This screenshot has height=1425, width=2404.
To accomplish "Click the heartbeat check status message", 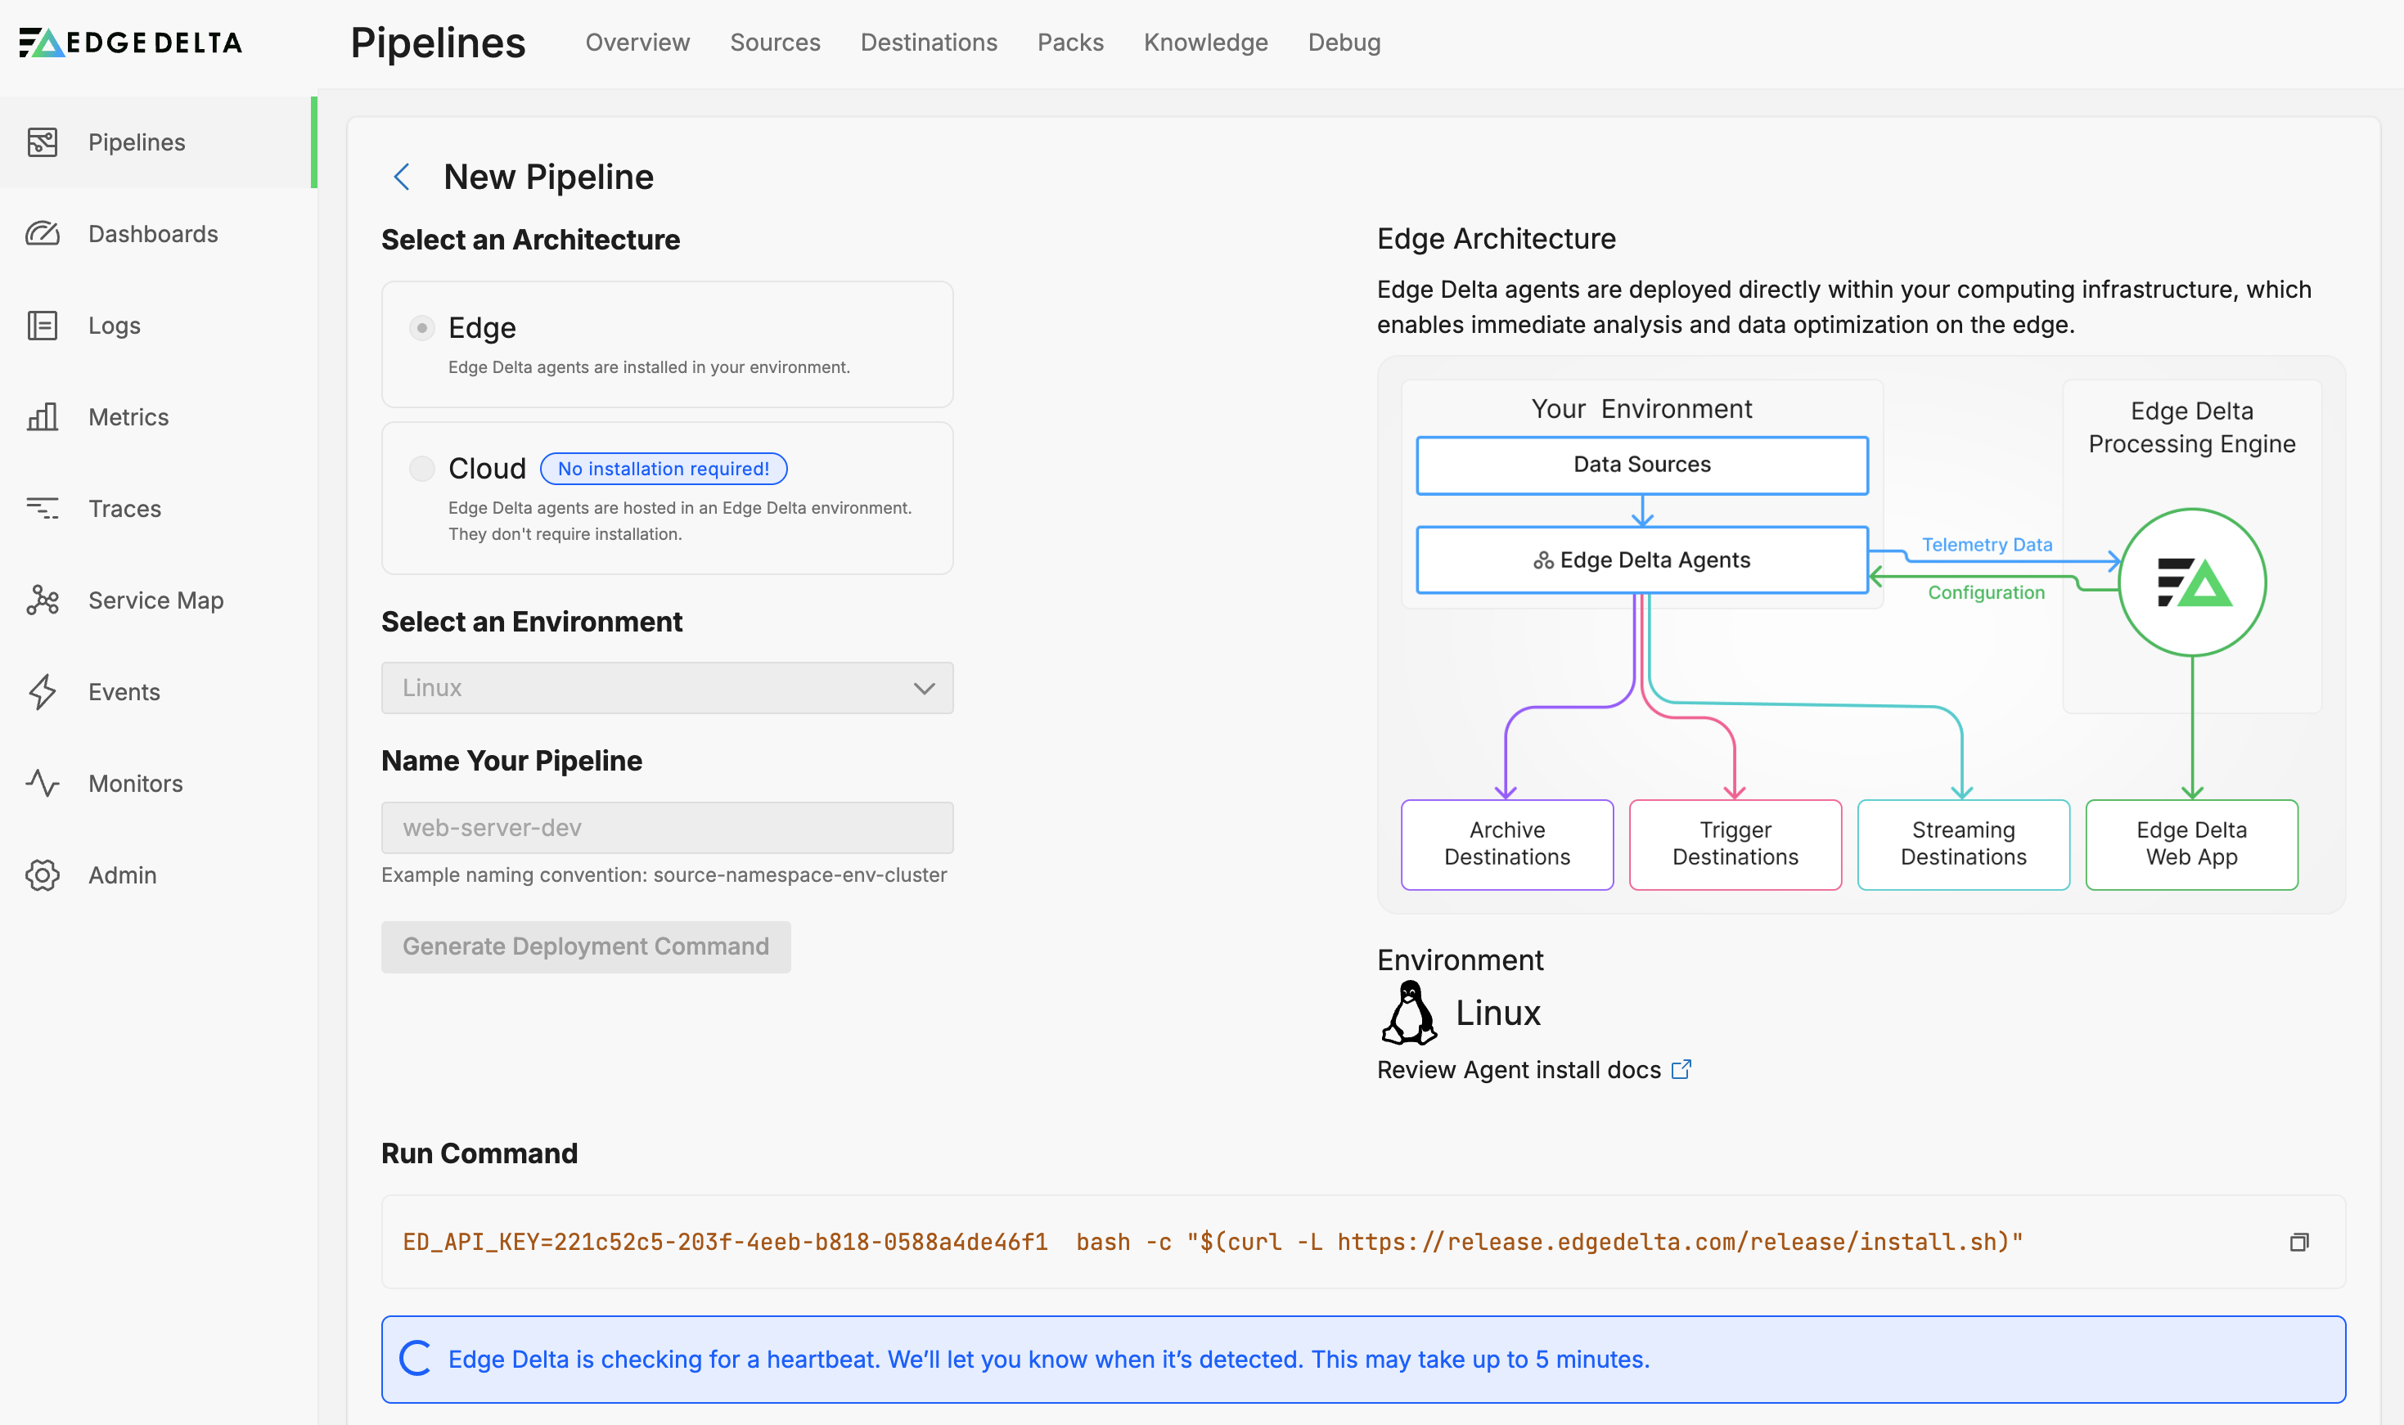I will click(x=1049, y=1359).
